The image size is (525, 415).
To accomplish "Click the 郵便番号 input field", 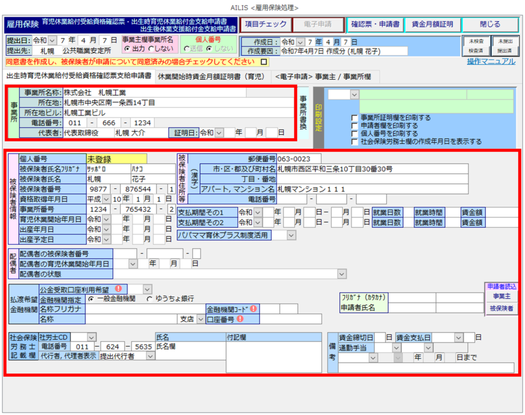I will (299, 158).
